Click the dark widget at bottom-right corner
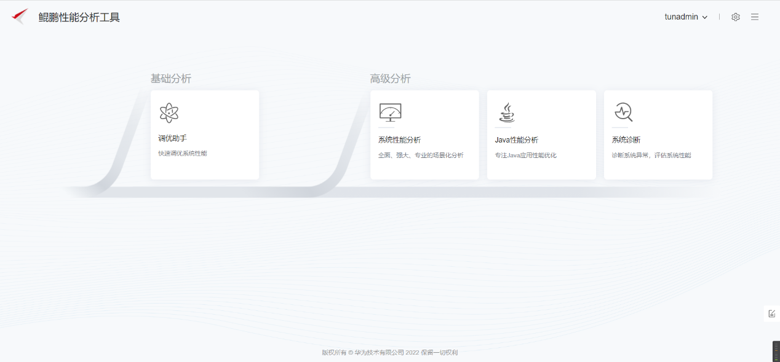This screenshot has height=362, width=780. coord(776,352)
